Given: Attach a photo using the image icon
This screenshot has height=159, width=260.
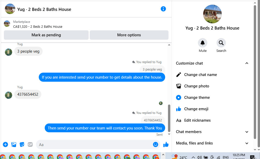Looking at the screenshot, I should (14, 144).
